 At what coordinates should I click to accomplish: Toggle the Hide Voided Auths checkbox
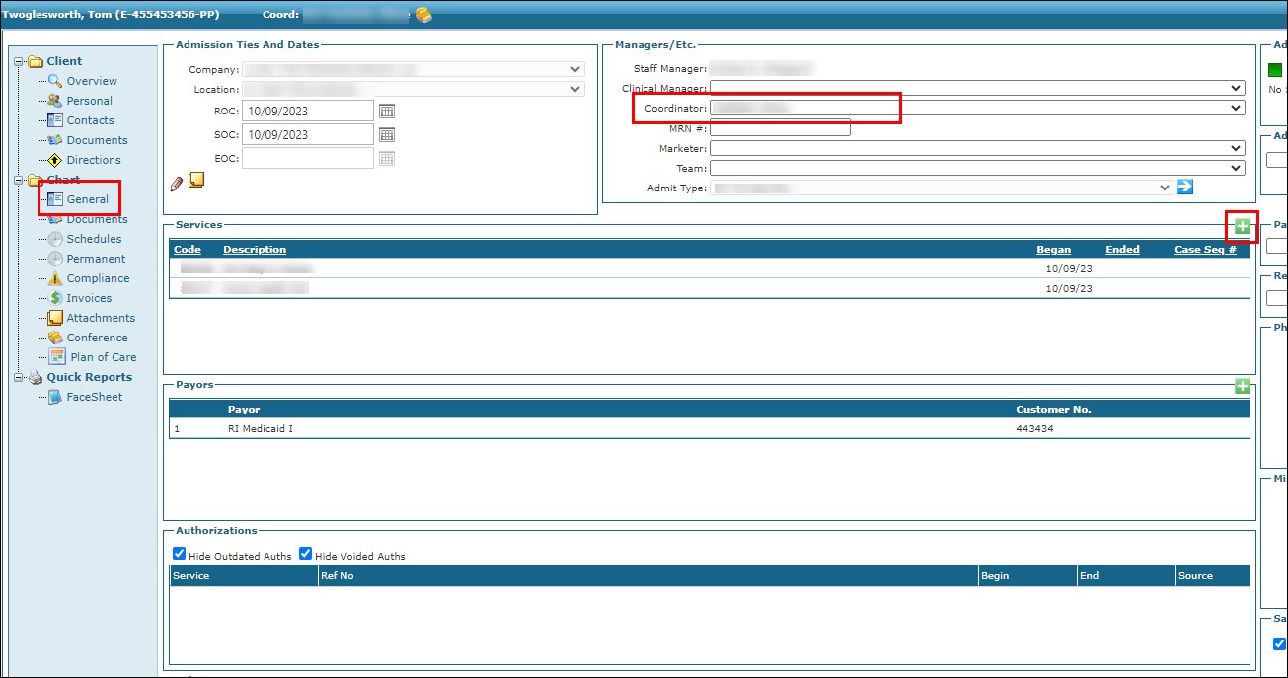pyautogui.click(x=306, y=554)
